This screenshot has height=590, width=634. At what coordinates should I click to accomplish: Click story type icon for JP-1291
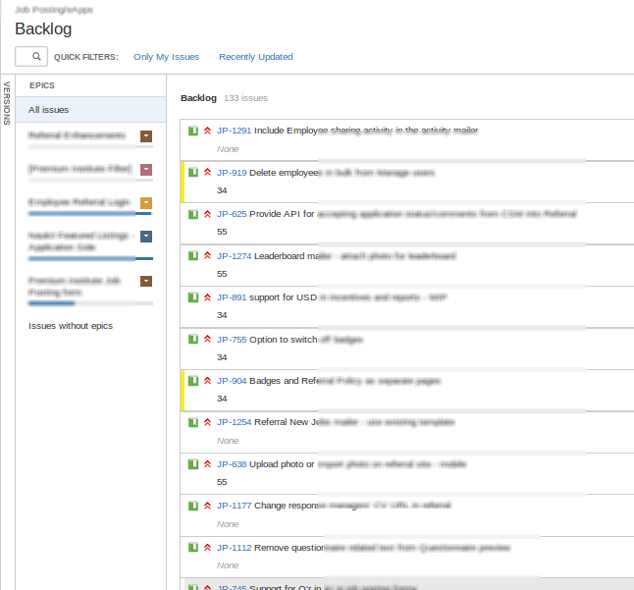point(193,131)
